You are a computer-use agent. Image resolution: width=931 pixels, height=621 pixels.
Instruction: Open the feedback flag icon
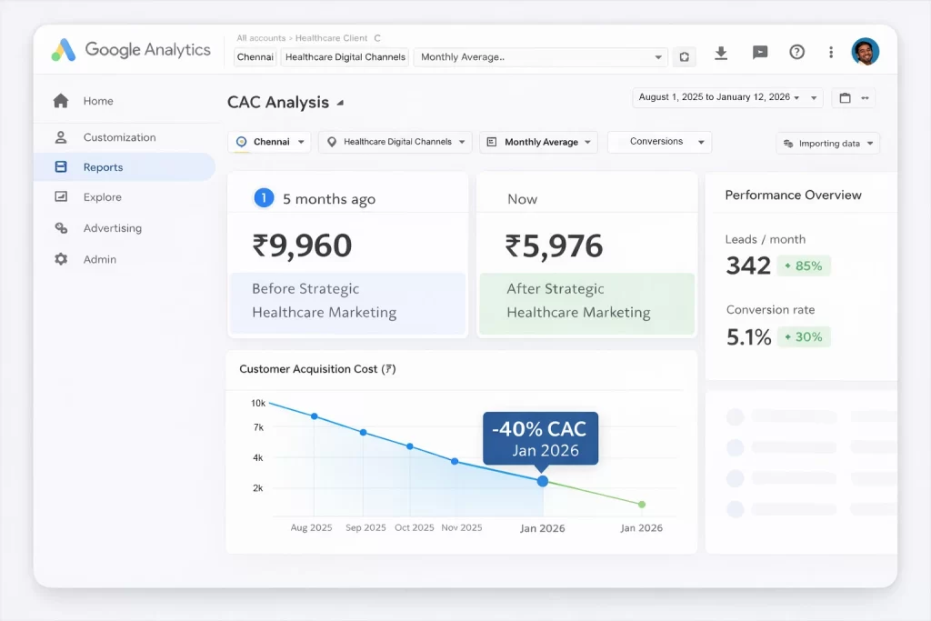tap(760, 53)
